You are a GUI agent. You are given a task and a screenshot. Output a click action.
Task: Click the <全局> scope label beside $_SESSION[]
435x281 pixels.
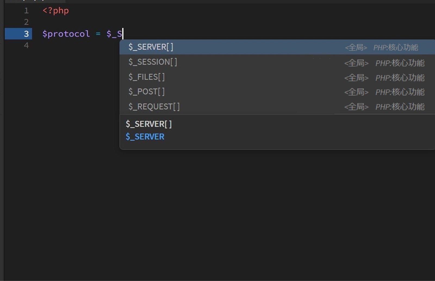tap(356, 63)
